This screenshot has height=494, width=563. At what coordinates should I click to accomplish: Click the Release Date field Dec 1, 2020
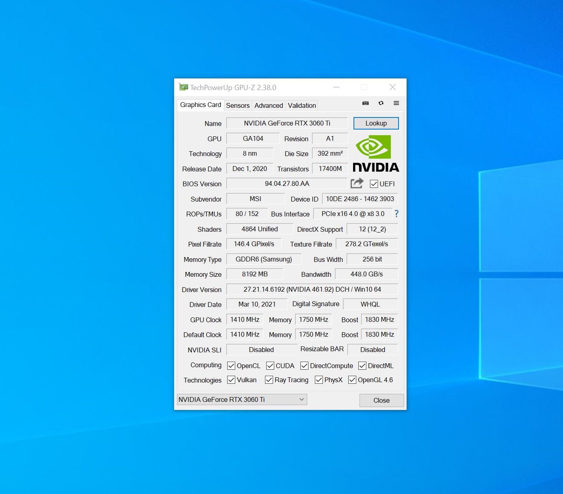(250, 169)
